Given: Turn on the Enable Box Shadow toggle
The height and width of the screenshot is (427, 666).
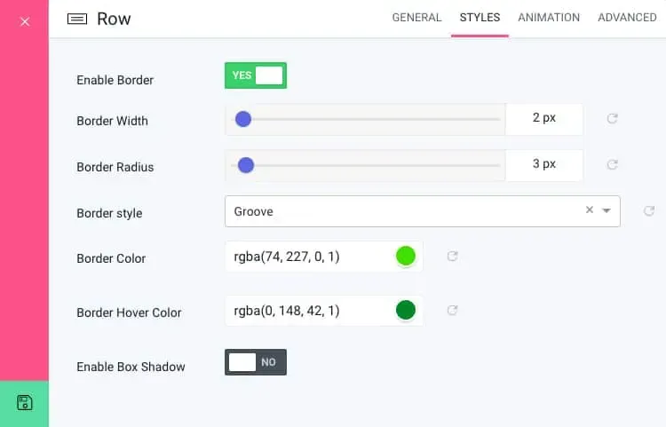Looking at the screenshot, I should [256, 362].
